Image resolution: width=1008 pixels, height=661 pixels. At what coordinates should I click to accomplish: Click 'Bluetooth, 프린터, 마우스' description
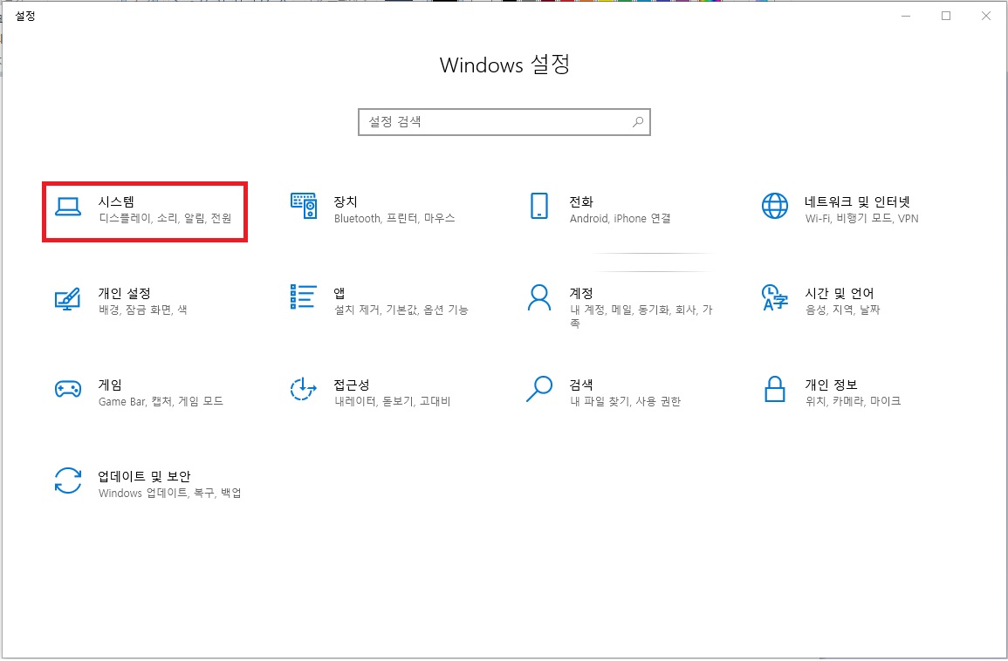[394, 218]
